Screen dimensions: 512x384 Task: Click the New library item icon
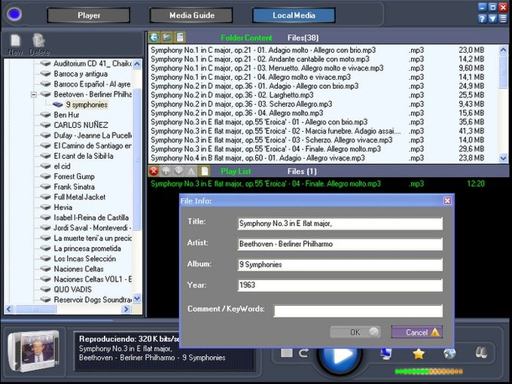pos(15,41)
